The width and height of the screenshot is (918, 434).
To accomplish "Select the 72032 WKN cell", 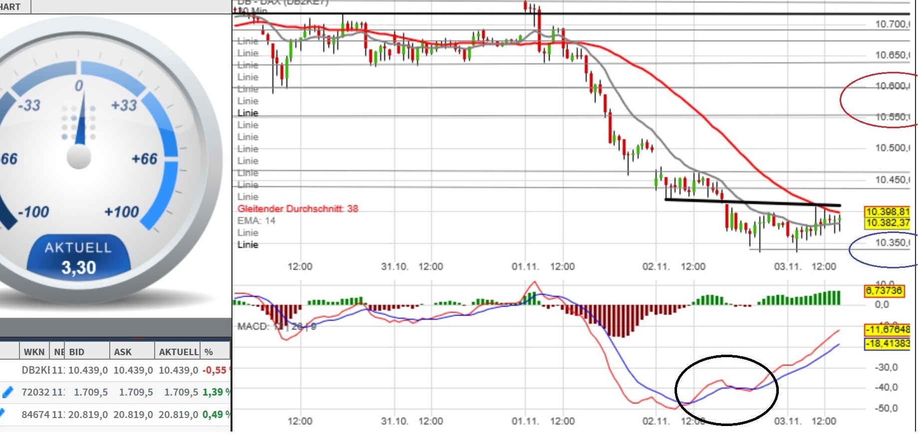I will (35, 392).
